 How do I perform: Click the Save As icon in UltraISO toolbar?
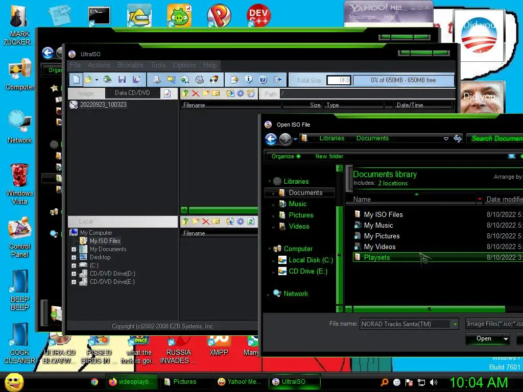136,79
